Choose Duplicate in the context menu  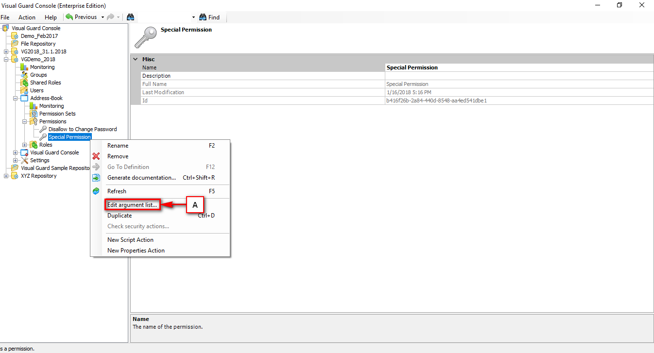coord(120,216)
